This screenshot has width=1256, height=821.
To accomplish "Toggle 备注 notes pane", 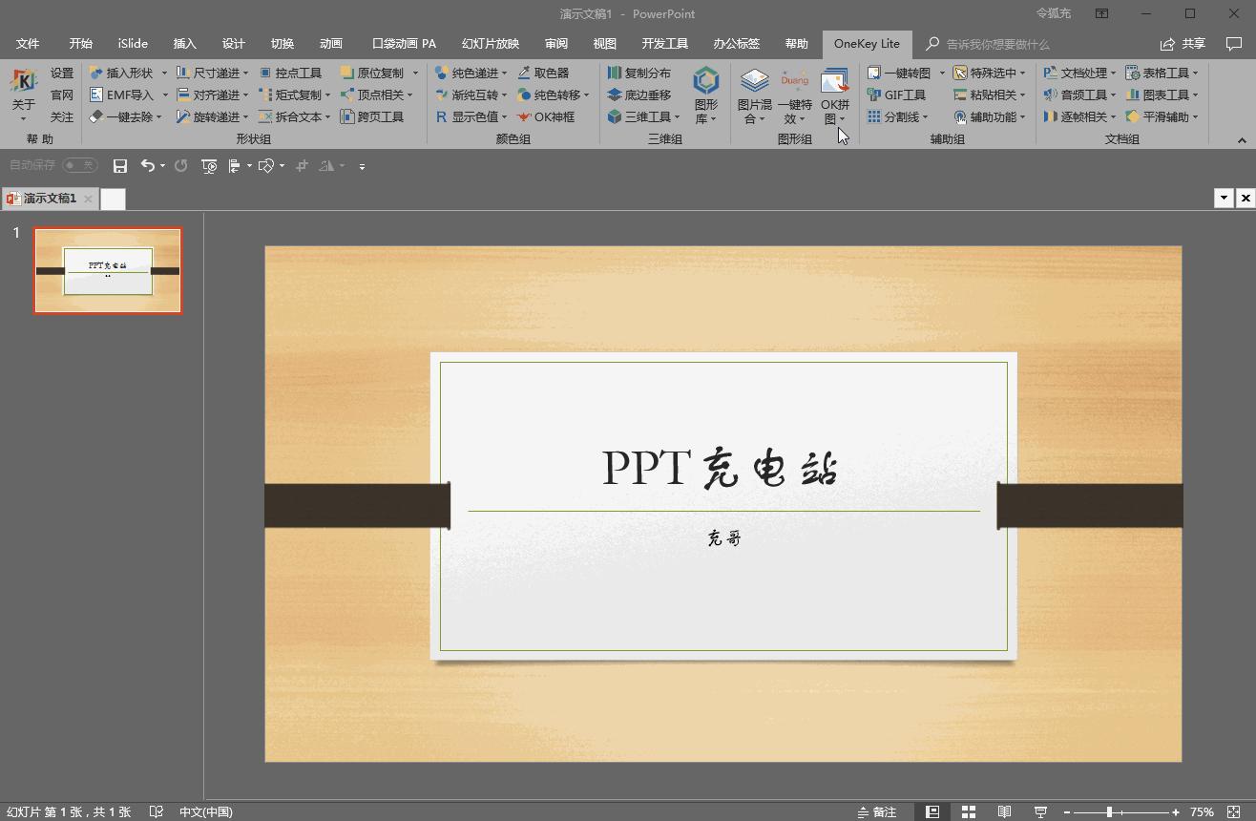I will pos(876,811).
